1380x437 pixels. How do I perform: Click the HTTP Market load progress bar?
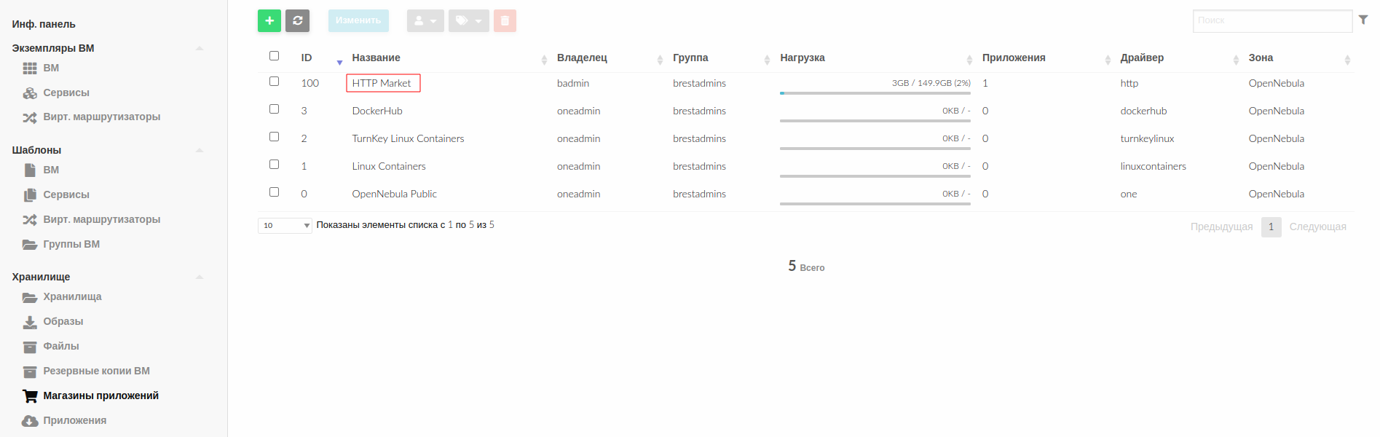875,93
